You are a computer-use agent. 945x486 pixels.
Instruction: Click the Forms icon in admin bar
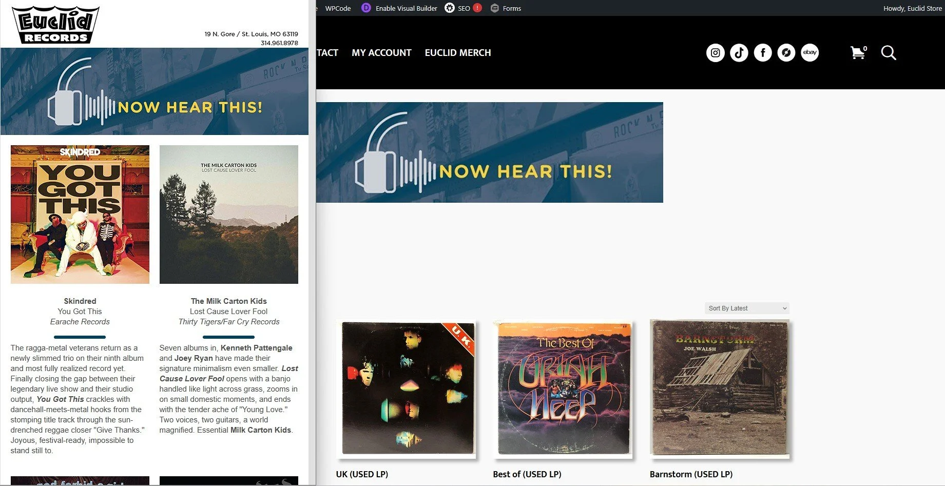click(494, 8)
